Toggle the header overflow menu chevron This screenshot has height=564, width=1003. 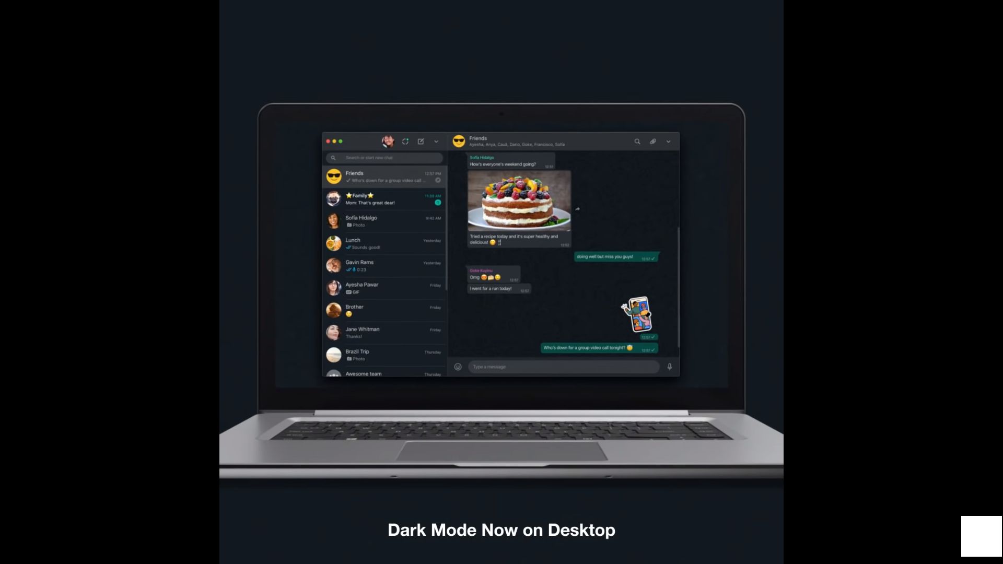coord(668,141)
